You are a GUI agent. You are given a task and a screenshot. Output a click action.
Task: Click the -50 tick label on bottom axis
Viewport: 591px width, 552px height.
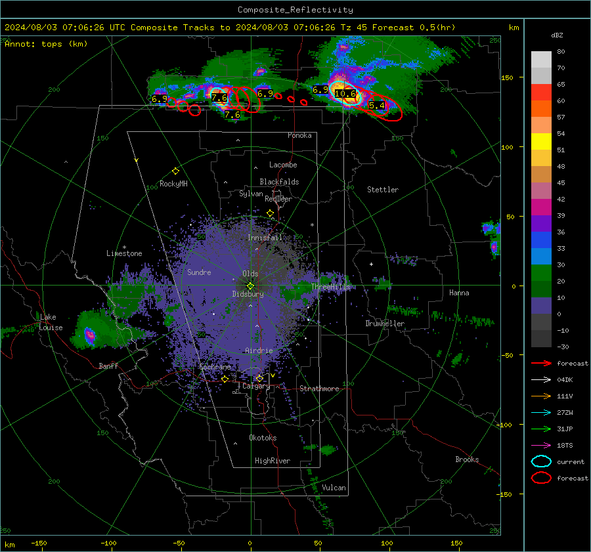tap(179, 543)
